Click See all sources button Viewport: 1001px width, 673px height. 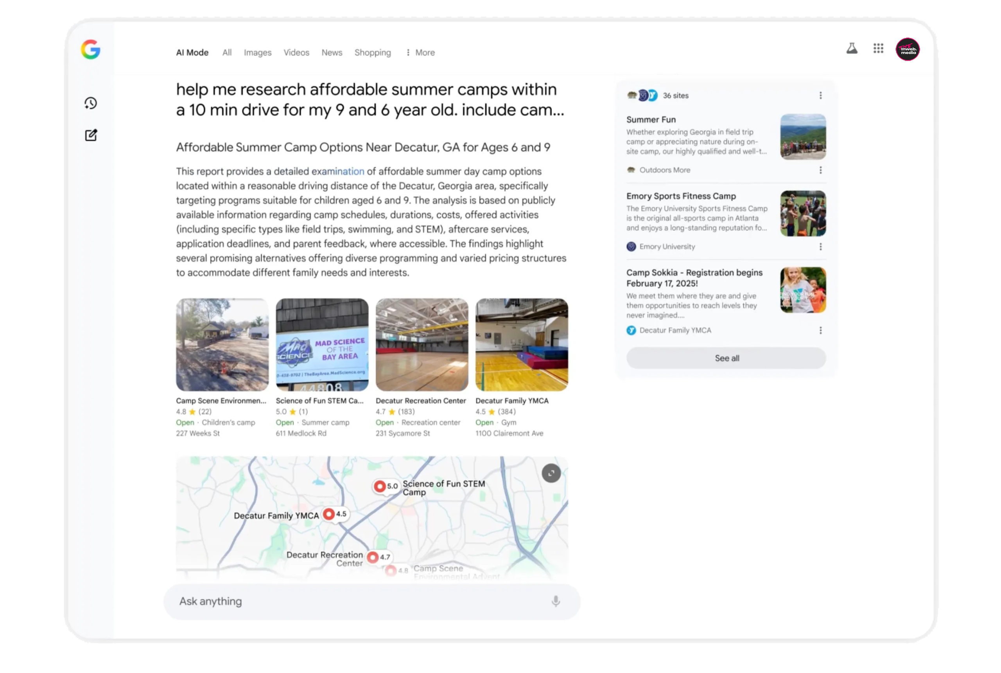726,358
